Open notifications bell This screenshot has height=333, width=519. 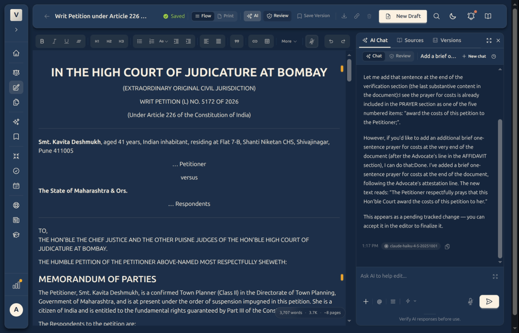click(x=471, y=16)
